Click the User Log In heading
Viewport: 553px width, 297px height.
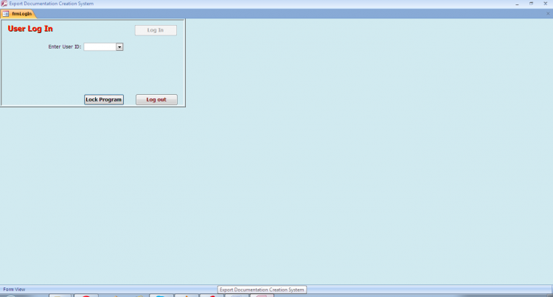tap(30, 29)
